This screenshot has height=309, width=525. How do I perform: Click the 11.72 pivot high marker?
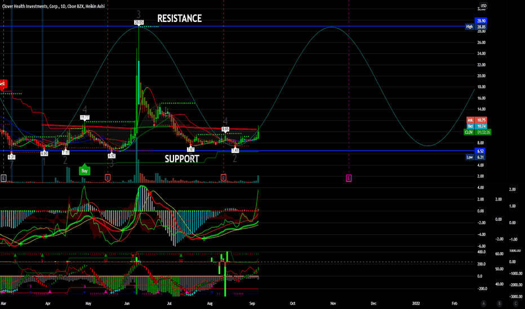pos(84,117)
